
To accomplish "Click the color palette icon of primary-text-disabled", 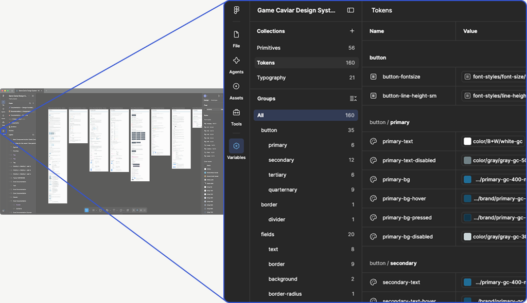I will click(374, 160).
